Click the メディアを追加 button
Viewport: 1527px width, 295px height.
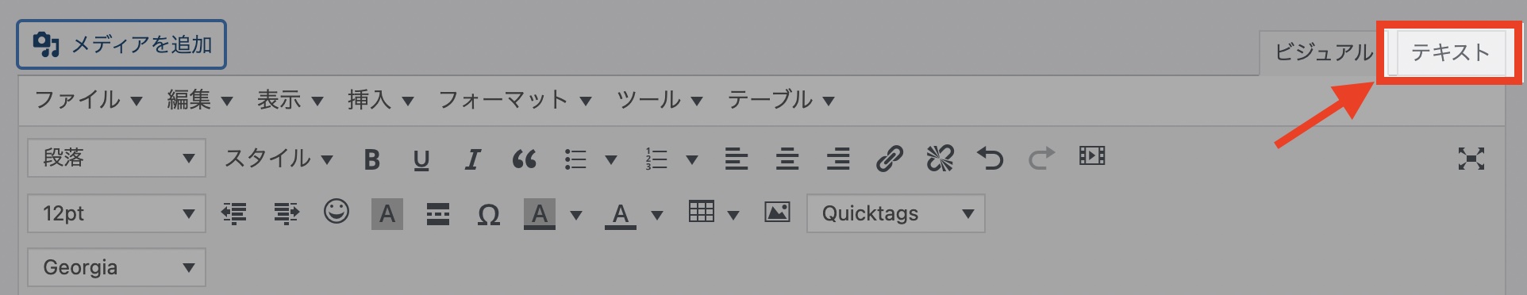[x=121, y=44]
